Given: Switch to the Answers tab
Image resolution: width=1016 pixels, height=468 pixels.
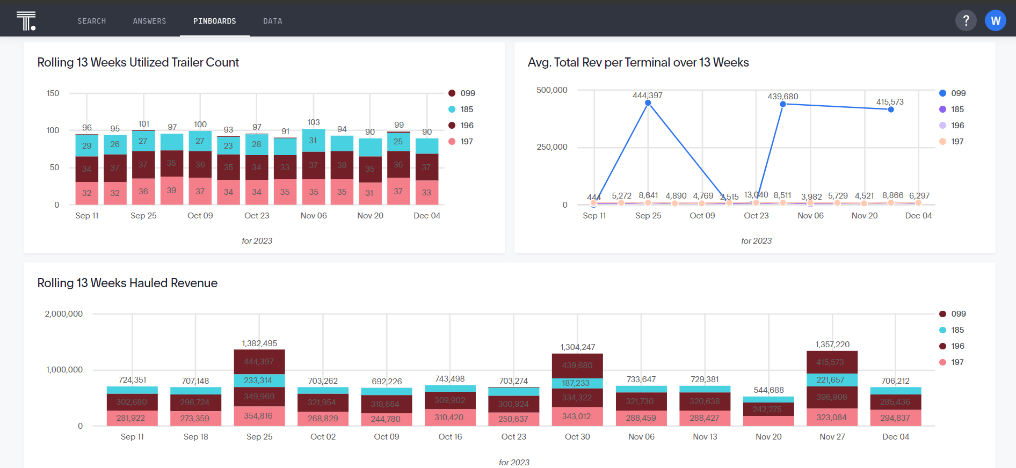Looking at the screenshot, I should point(150,21).
